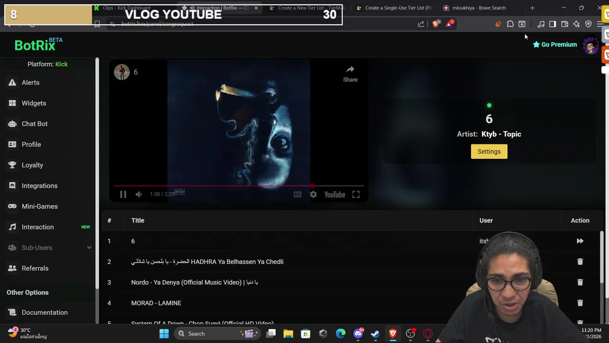This screenshot has width=609, height=343.
Task: Open a new browser tab
Action: click(532, 8)
